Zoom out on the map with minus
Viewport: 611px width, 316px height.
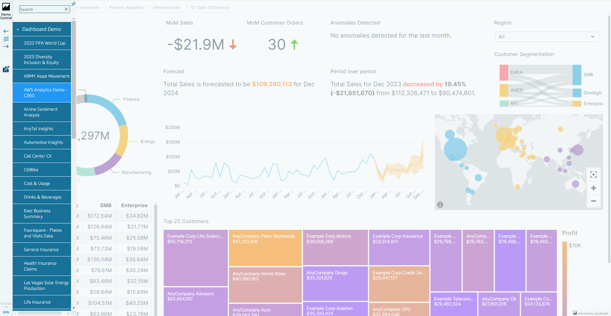point(593,201)
